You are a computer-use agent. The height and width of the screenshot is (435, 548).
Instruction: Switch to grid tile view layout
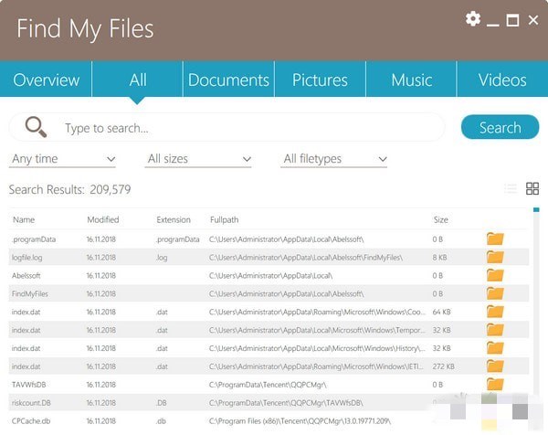[x=532, y=189]
